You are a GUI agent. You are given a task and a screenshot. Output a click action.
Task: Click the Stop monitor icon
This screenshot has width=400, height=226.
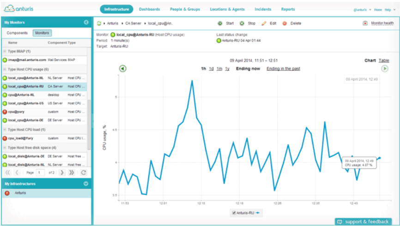242,23
